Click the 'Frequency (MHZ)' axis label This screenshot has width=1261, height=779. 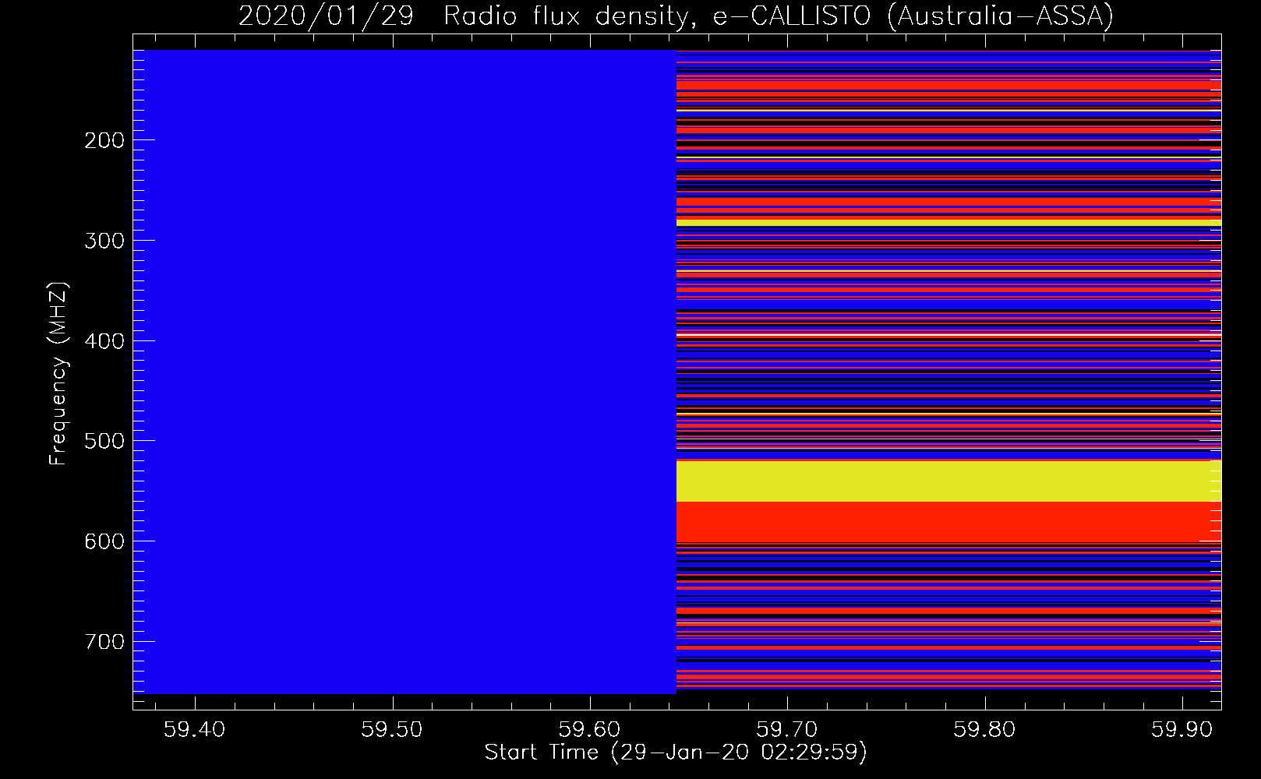[x=58, y=373]
